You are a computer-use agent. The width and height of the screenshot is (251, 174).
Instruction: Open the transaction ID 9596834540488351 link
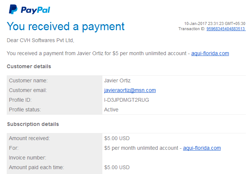226,29
